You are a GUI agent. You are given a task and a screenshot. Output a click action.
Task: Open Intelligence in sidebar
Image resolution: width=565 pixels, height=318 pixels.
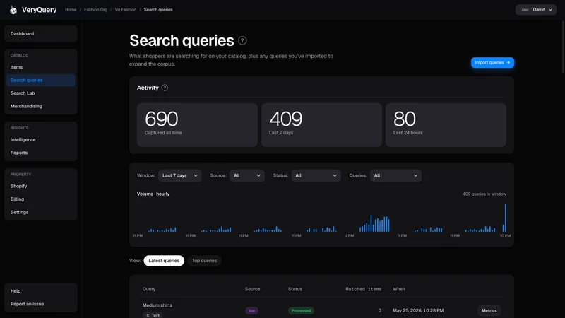[x=41, y=139]
